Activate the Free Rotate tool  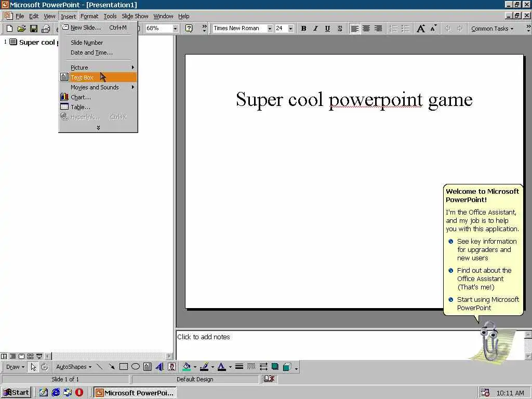(x=45, y=367)
